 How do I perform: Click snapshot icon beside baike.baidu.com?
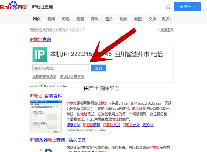[x=103, y=130]
